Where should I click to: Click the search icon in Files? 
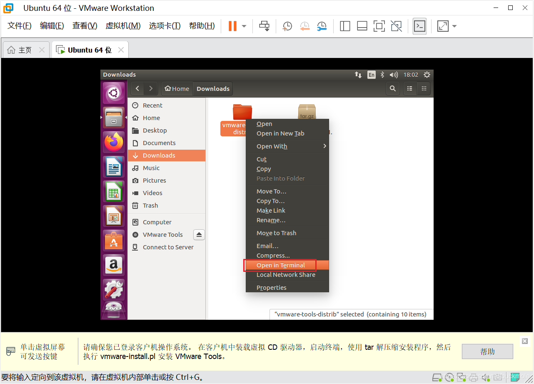pos(392,88)
